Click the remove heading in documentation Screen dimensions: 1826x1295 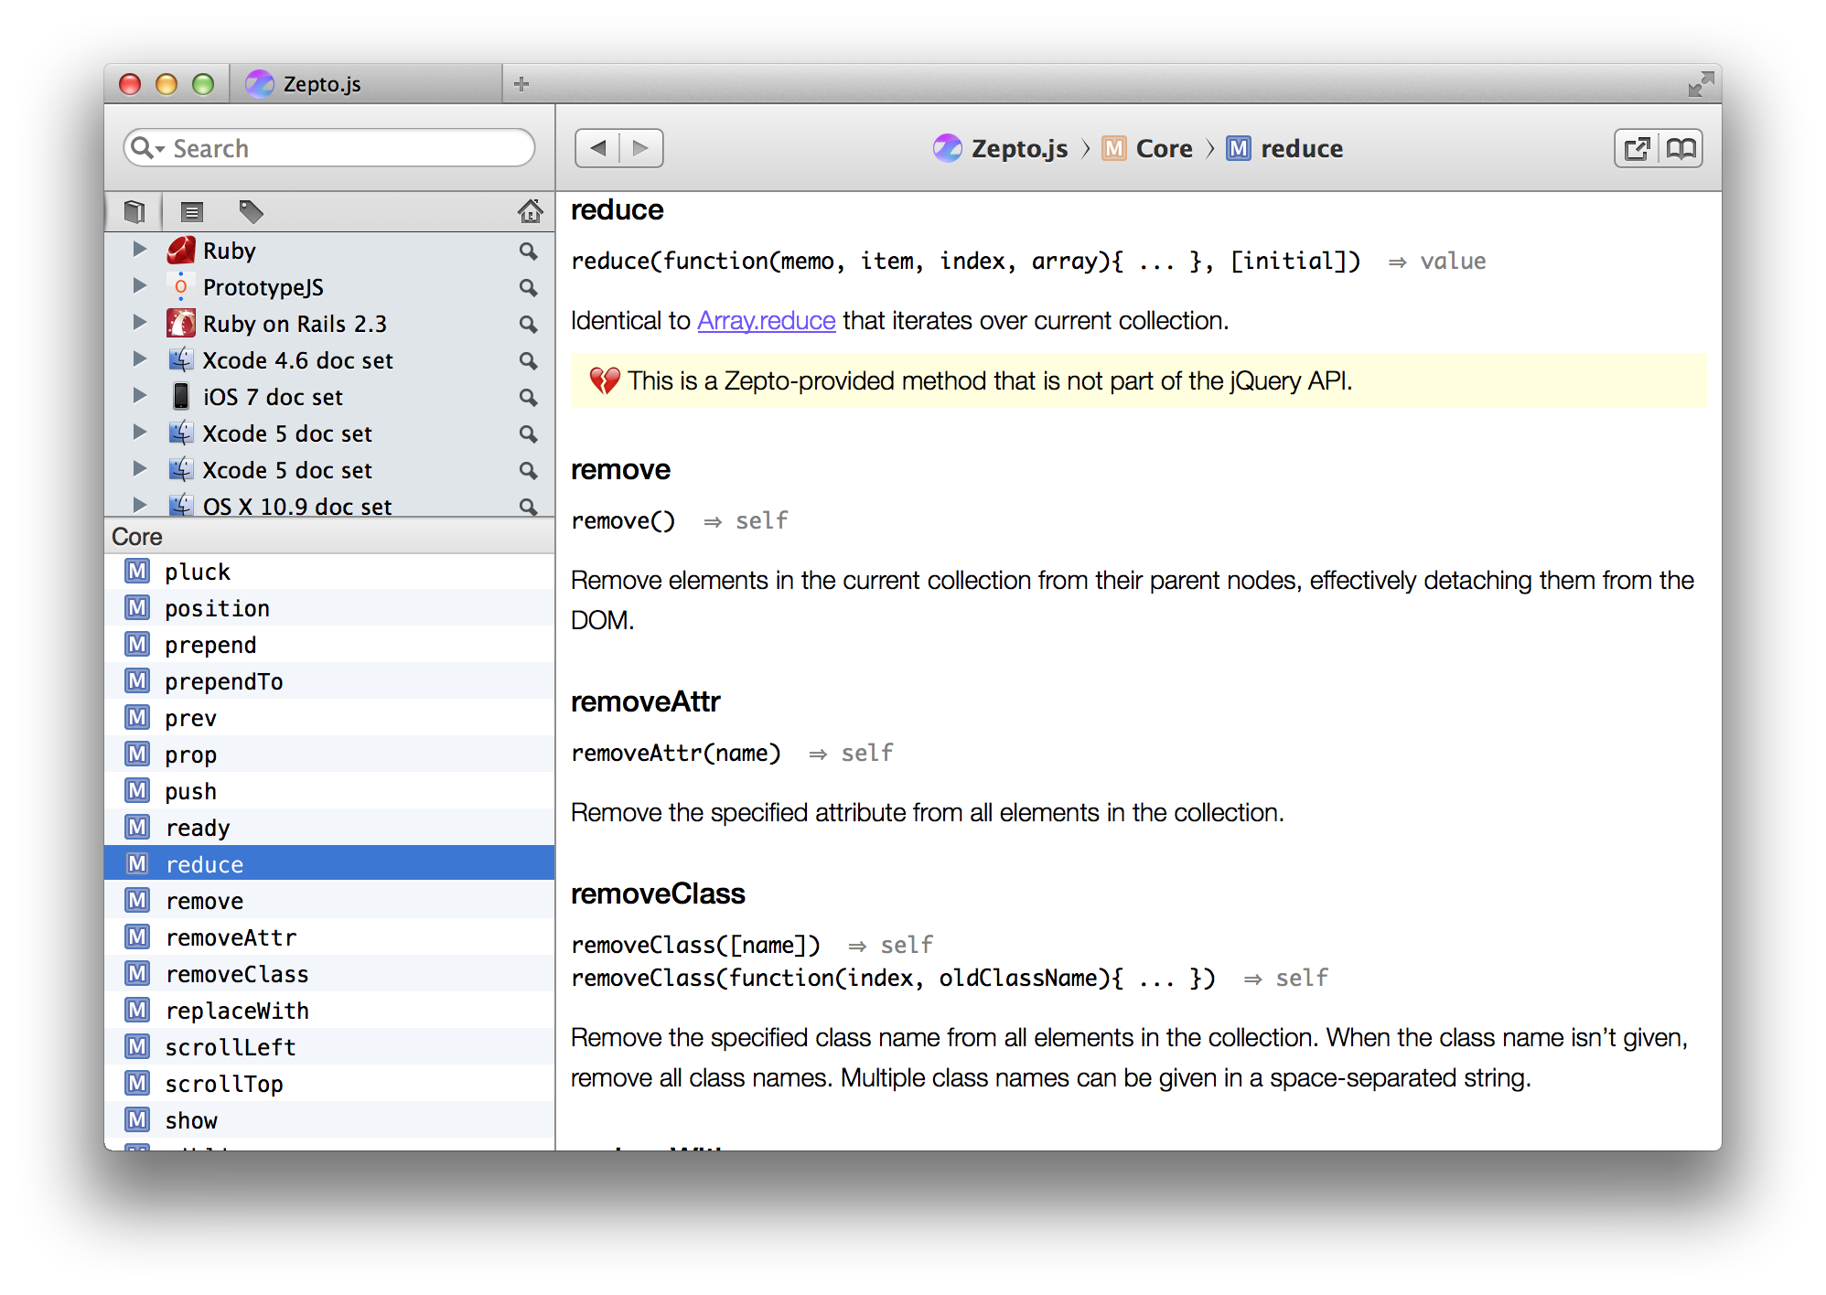point(620,469)
